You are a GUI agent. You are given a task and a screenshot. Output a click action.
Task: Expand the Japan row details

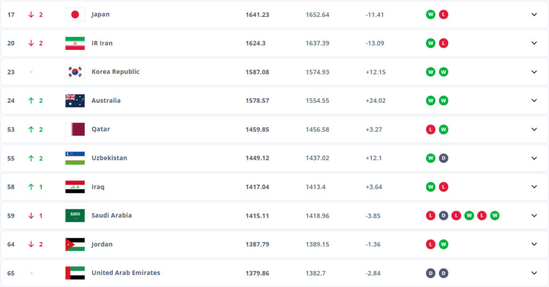click(x=534, y=14)
